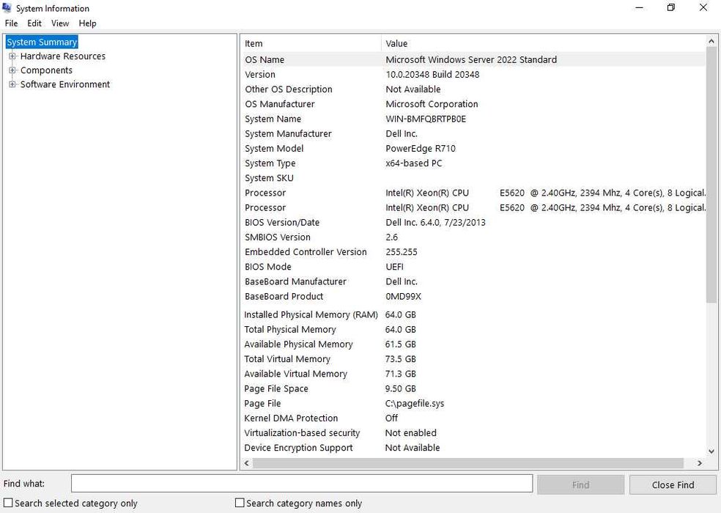721x513 pixels.
Task: Select Available Virtual Memory row
Action: (473, 374)
